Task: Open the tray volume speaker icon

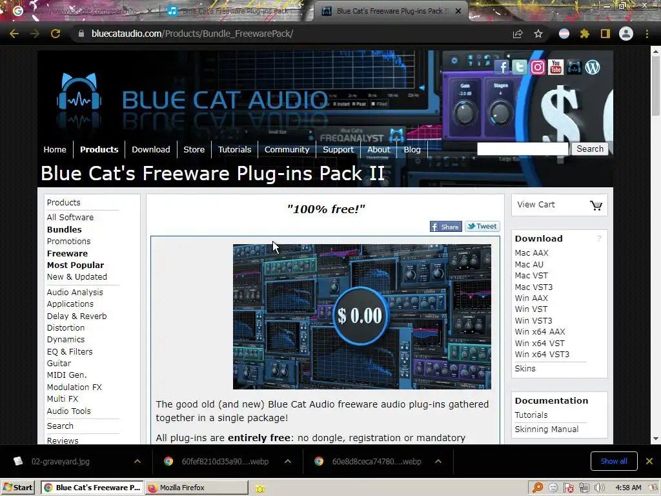Action: pos(599,488)
